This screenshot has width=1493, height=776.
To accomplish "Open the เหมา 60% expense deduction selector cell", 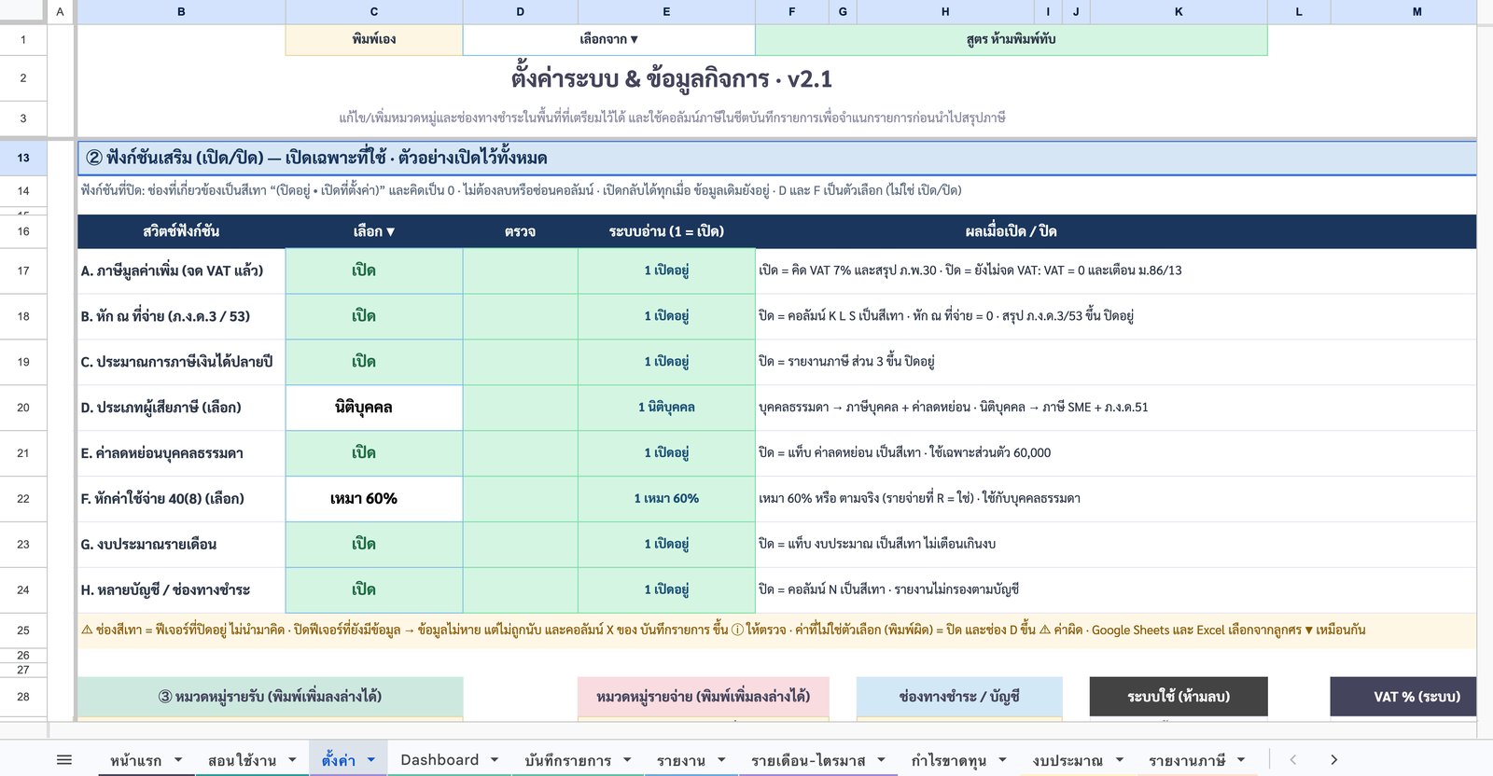I will (x=374, y=499).
